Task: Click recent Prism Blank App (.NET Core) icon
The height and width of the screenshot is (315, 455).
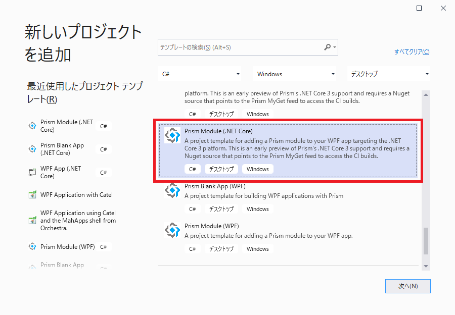Action: click(32, 149)
